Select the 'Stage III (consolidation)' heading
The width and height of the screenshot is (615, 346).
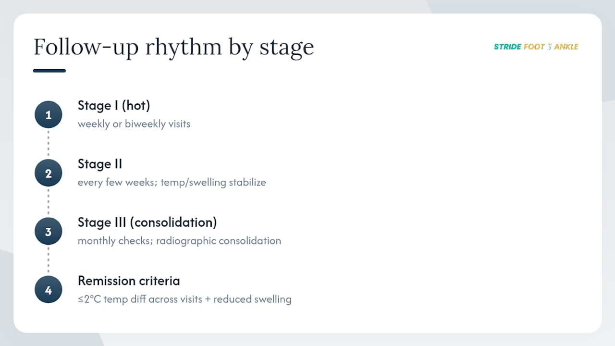point(147,222)
